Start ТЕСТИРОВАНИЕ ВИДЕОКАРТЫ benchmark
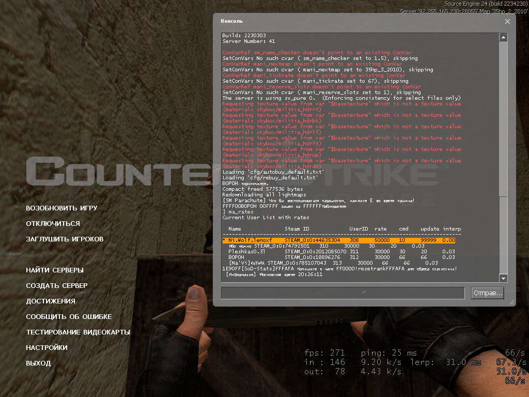This screenshot has width=529, height=397. [x=78, y=332]
